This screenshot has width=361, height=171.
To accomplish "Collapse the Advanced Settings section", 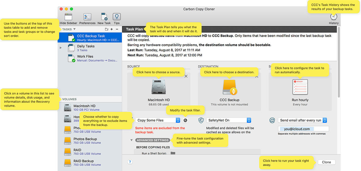I will [x=132, y=140].
